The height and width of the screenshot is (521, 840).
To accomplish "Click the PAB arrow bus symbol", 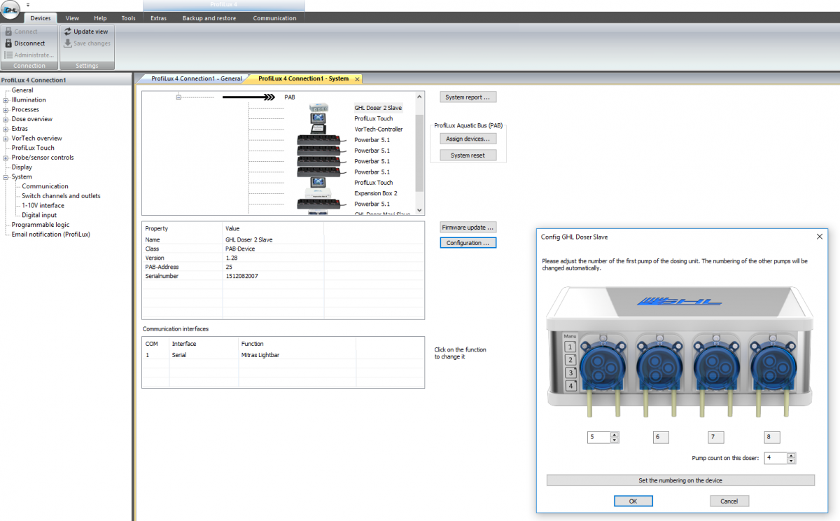I will 248,97.
